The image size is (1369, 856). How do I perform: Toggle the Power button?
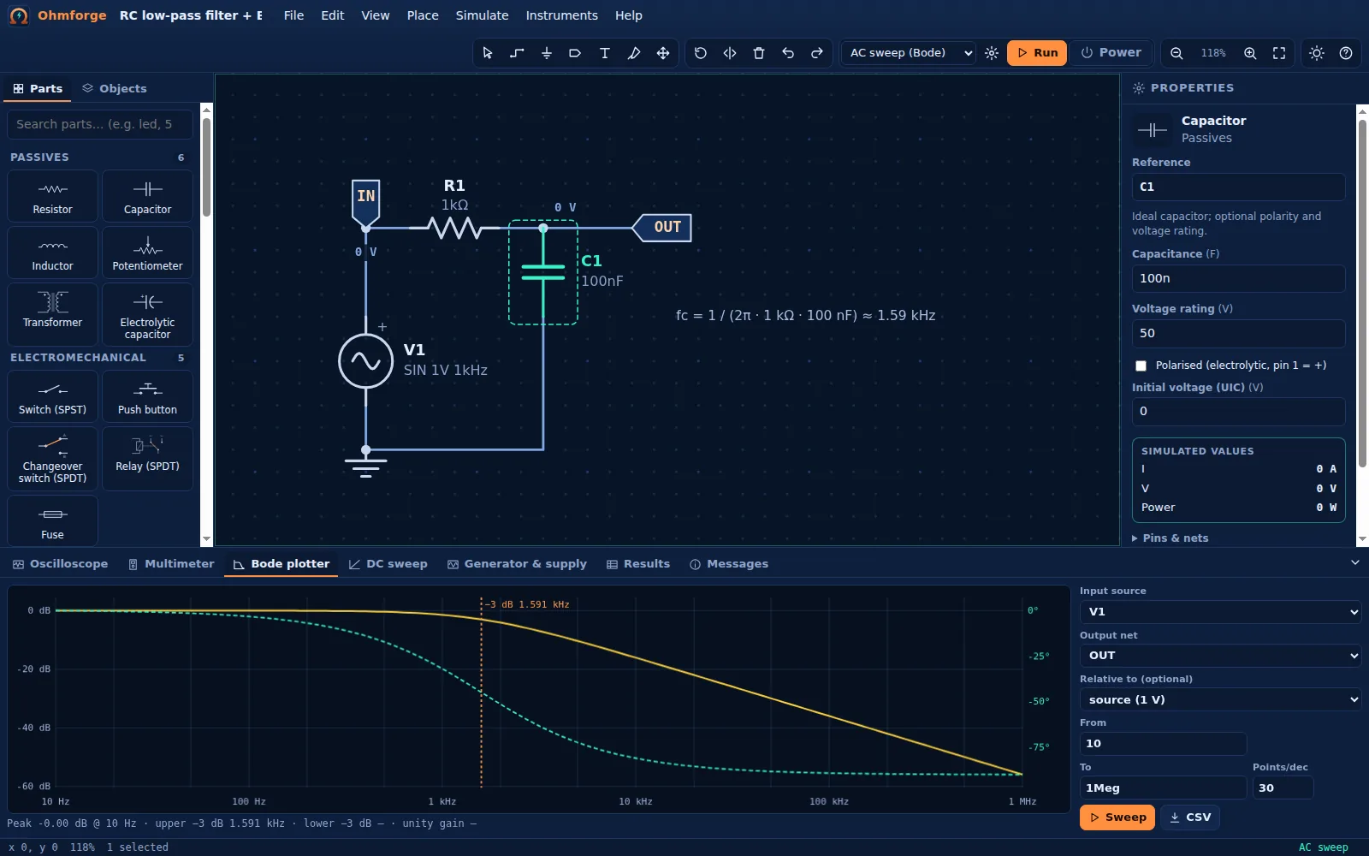[1111, 53]
